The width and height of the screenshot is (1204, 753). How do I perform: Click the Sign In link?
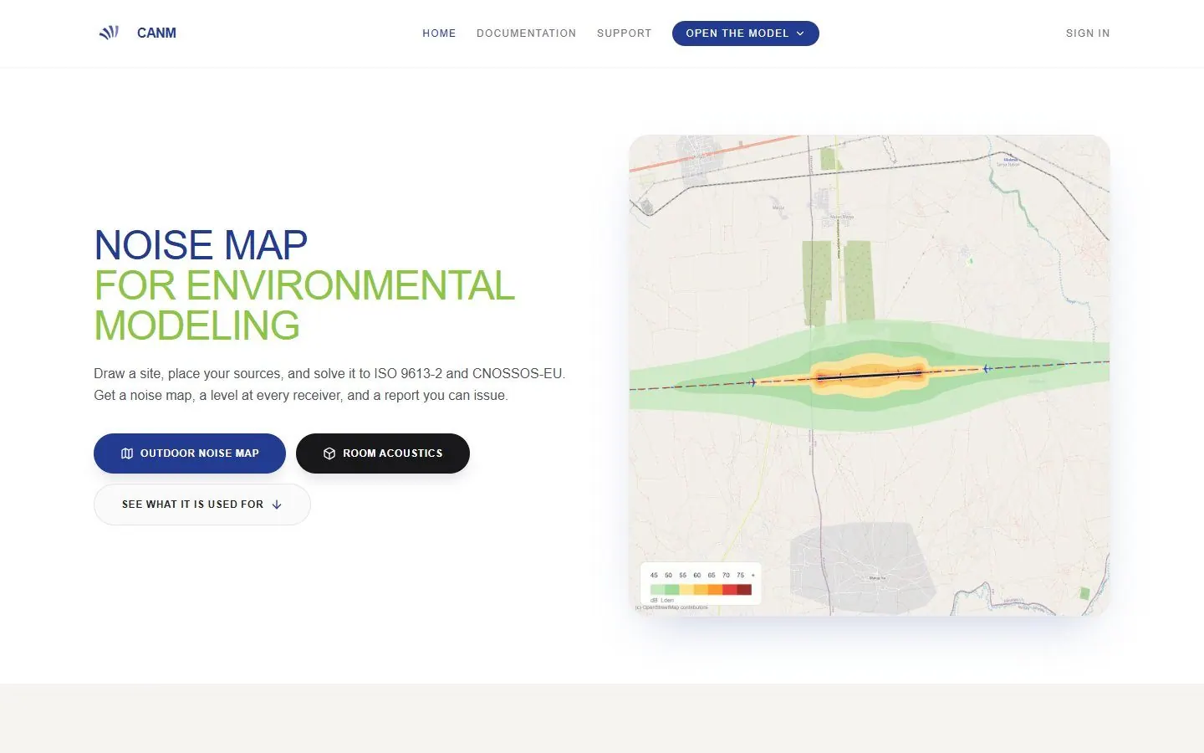[x=1088, y=33]
